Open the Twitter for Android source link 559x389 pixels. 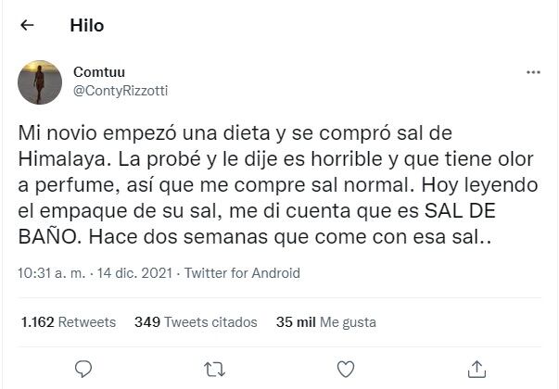pos(239,273)
